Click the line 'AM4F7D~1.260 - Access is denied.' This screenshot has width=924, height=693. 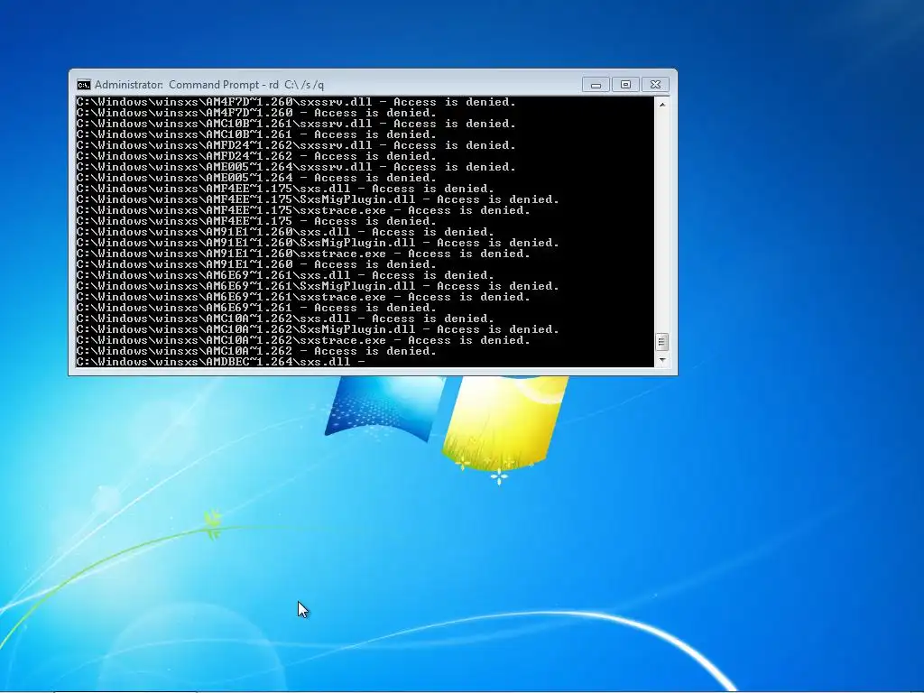point(256,113)
